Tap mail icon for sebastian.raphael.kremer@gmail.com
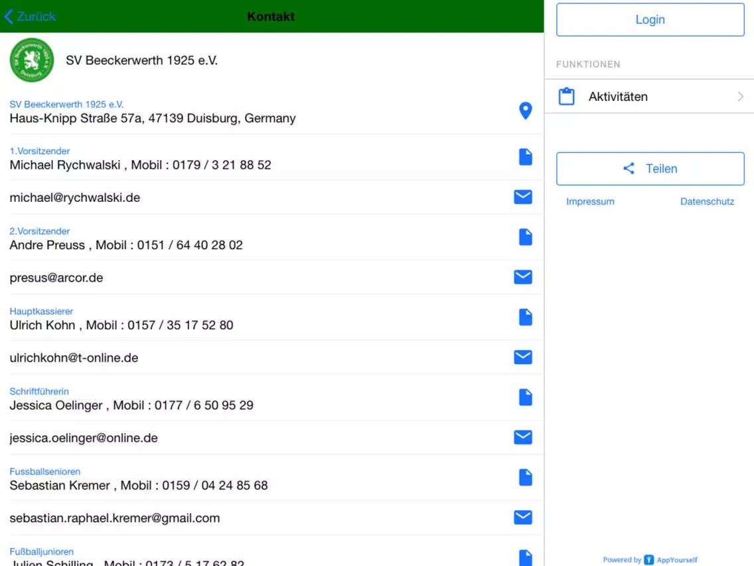754x566 pixels. [x=523, y=518]
